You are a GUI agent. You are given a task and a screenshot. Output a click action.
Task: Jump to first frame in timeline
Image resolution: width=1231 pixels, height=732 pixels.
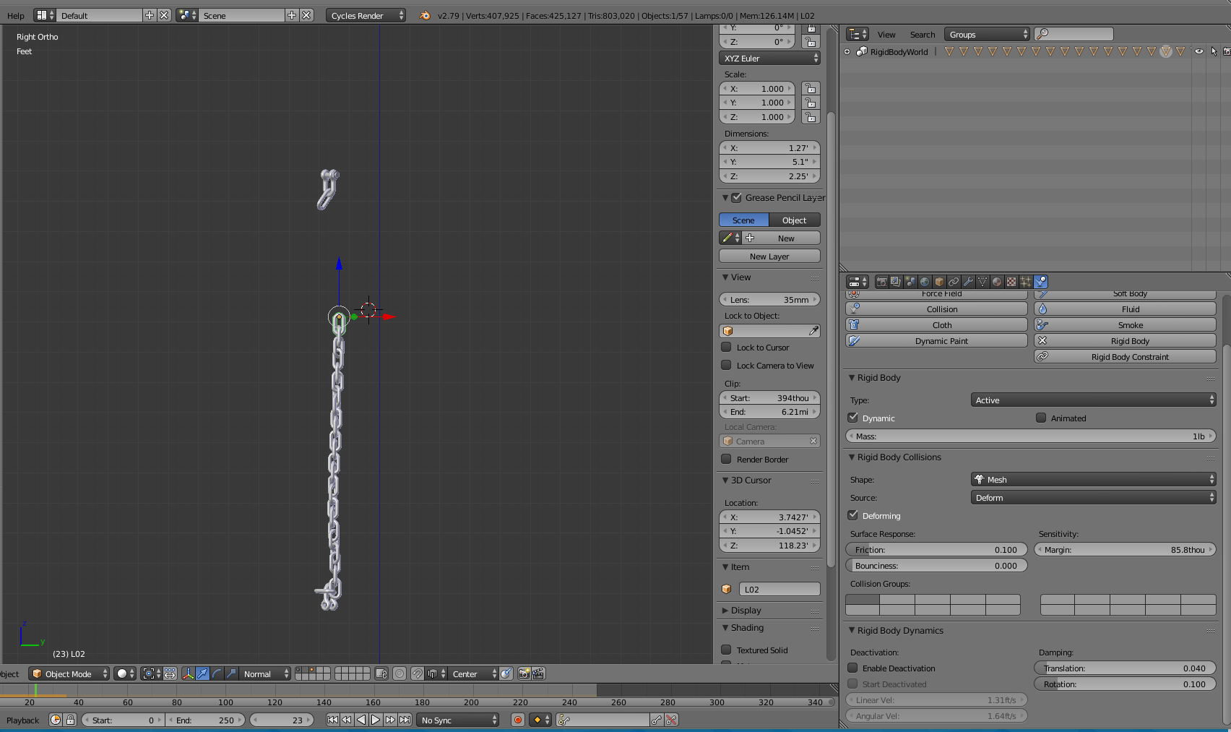(332, 720)
